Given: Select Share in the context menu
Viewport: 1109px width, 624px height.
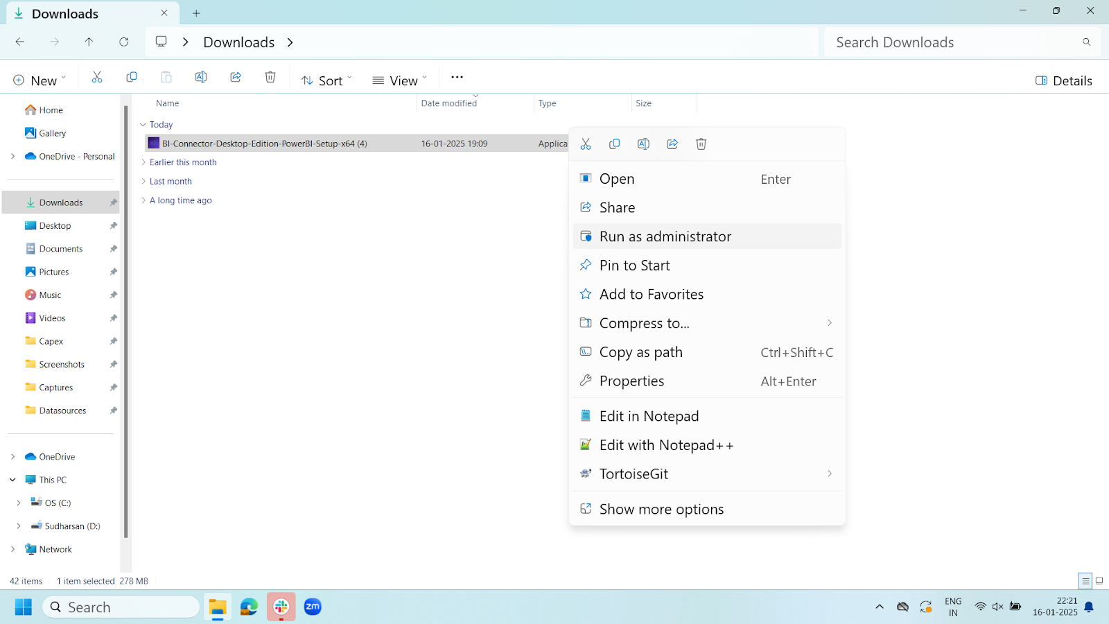Looking at the screenshot, I should (707, 208).
